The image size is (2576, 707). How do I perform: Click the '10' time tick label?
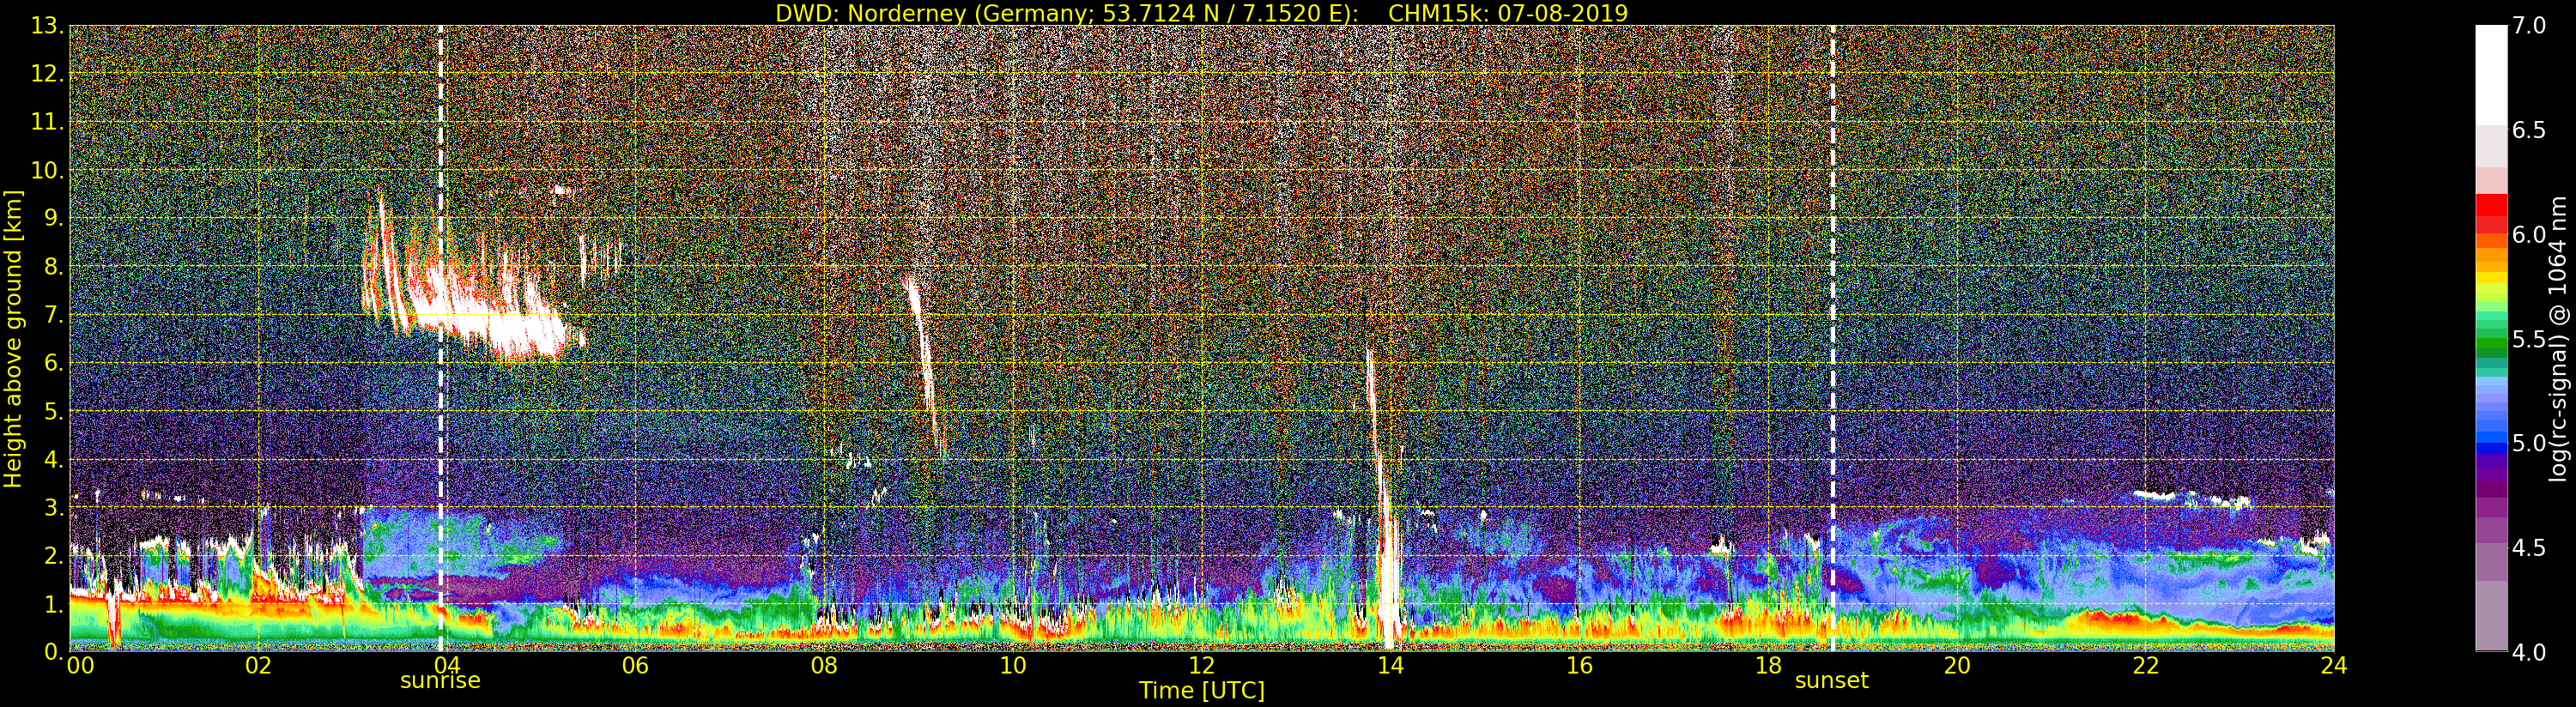(1013, 665)
